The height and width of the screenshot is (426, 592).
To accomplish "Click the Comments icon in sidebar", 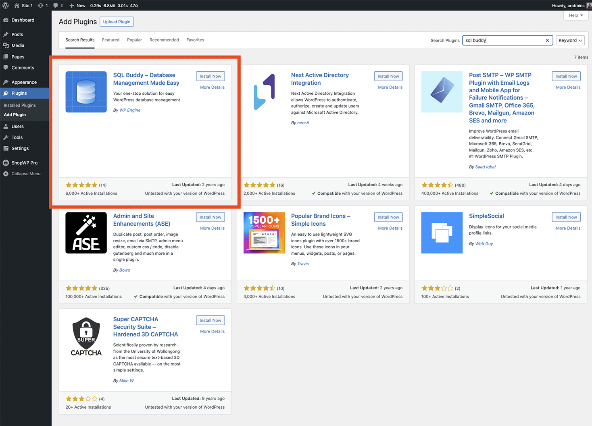I will coord(6,68).
